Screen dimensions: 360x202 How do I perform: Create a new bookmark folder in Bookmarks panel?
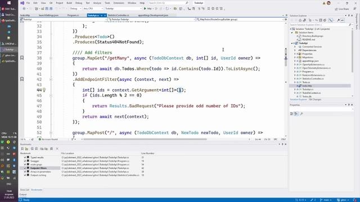[x=26, y=149]
